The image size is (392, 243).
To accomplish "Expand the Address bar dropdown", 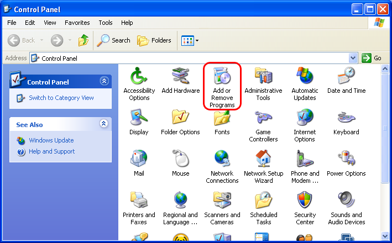I will click(x=353, y=58).
